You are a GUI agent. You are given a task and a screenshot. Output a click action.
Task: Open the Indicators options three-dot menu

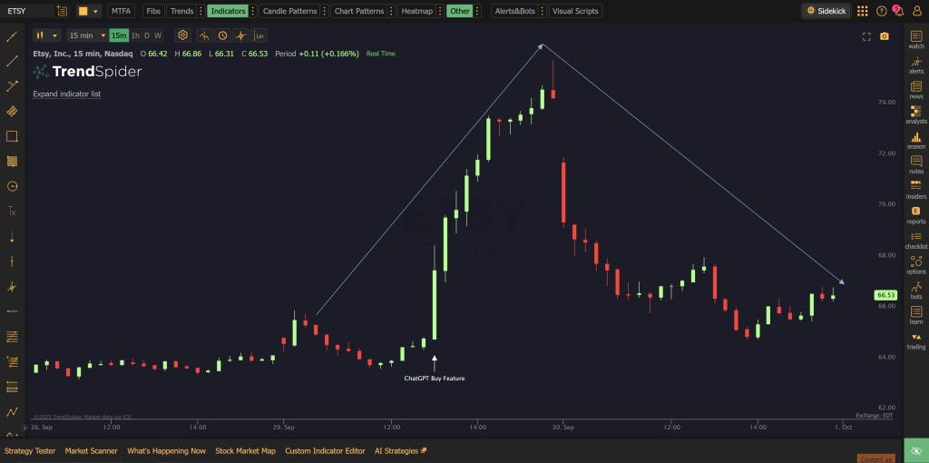point(254,11)
